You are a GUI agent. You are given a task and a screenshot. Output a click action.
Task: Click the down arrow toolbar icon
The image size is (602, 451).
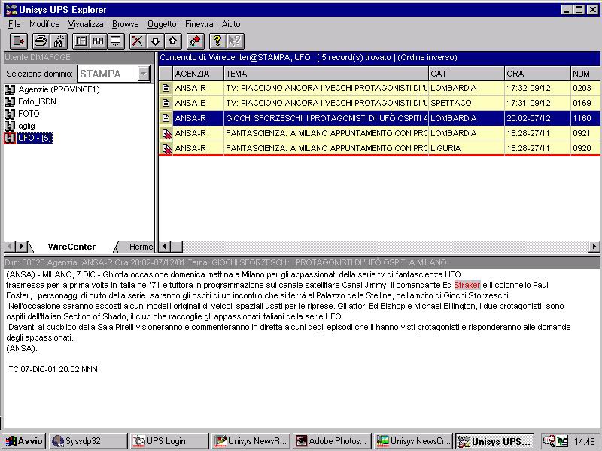tap(155, 41)
